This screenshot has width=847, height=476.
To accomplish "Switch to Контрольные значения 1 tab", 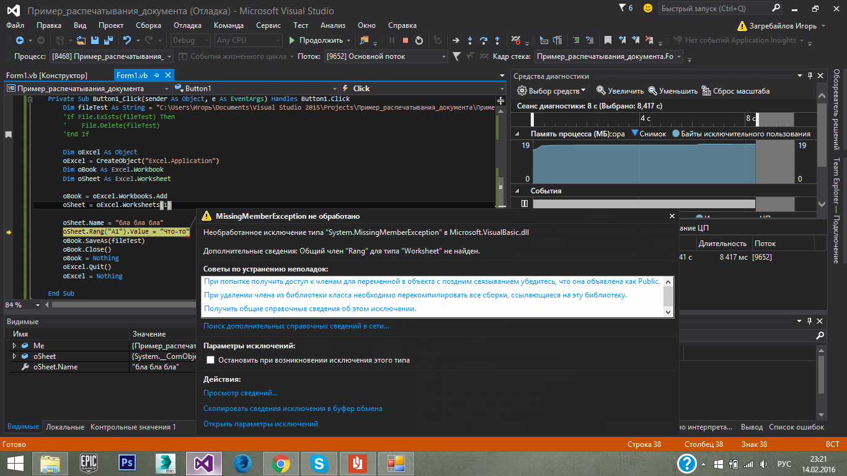I will tap(133, 427).
